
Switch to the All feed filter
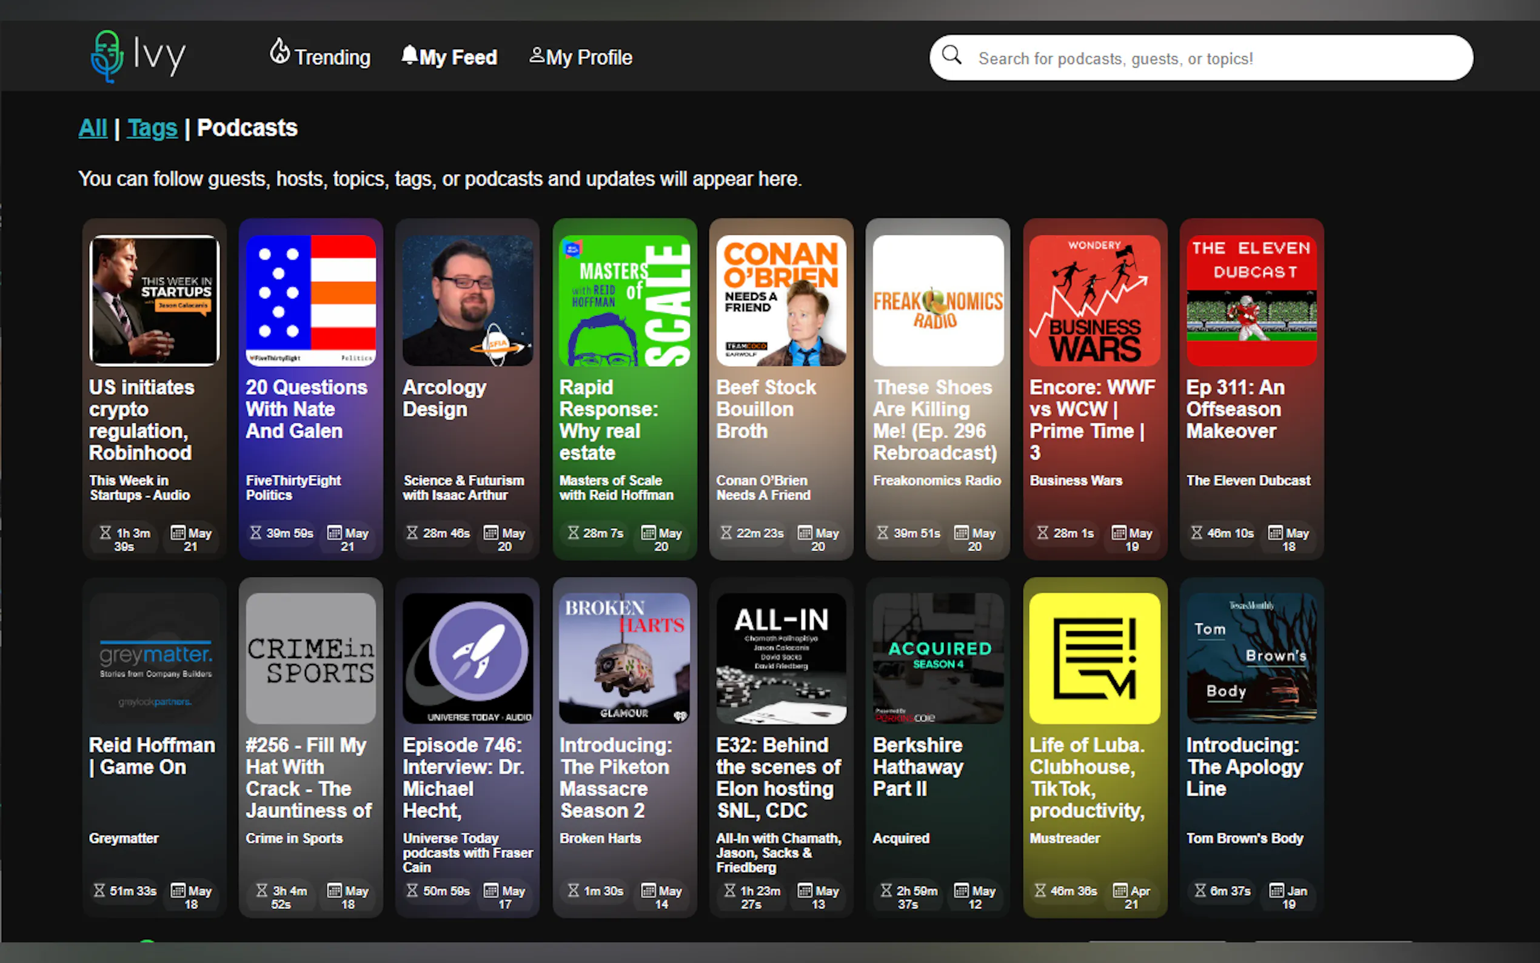[92, 128]
